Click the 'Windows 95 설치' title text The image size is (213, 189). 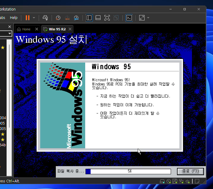(51, 39)
